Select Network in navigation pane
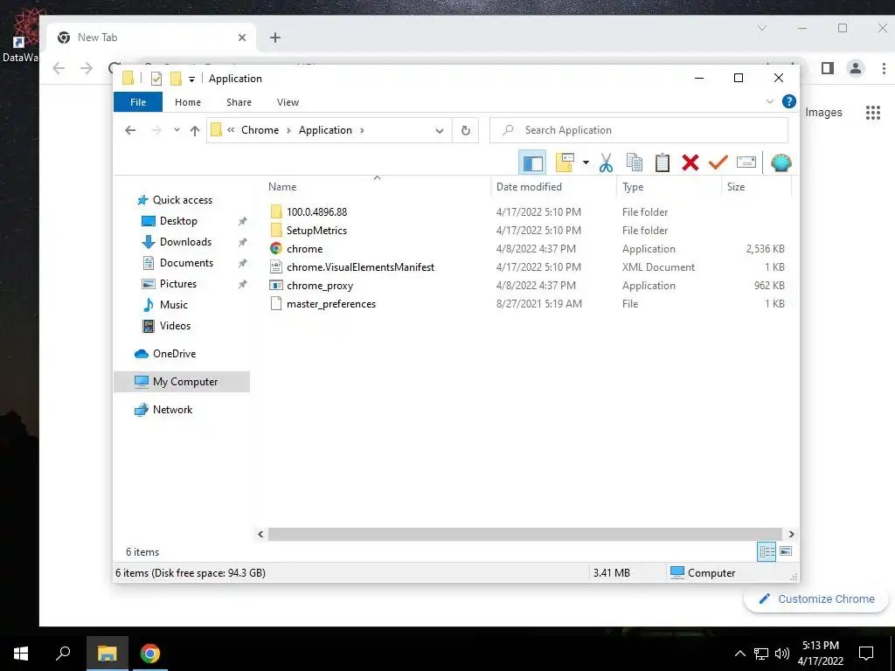This screenshot has height=671, width=895. (172, 410)
